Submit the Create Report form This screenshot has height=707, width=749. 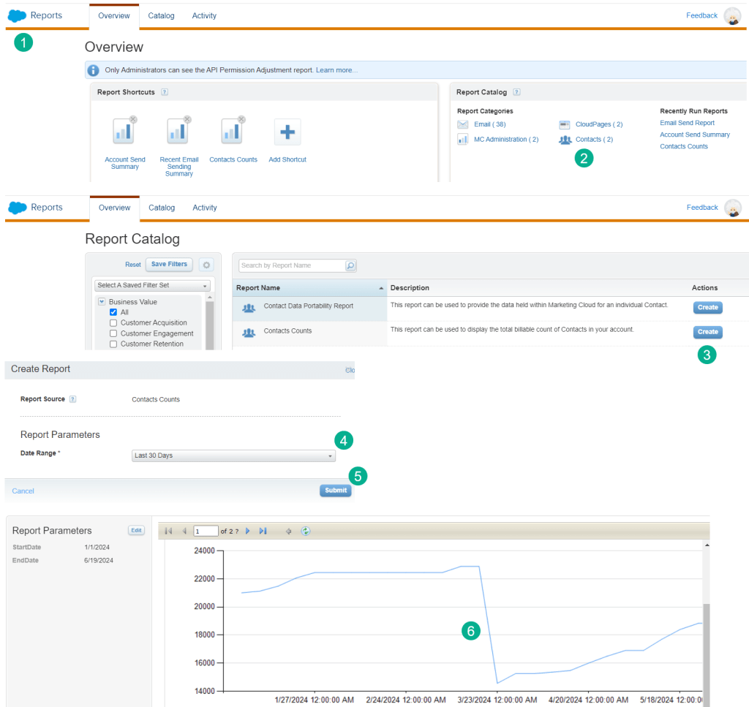(335, 491)
